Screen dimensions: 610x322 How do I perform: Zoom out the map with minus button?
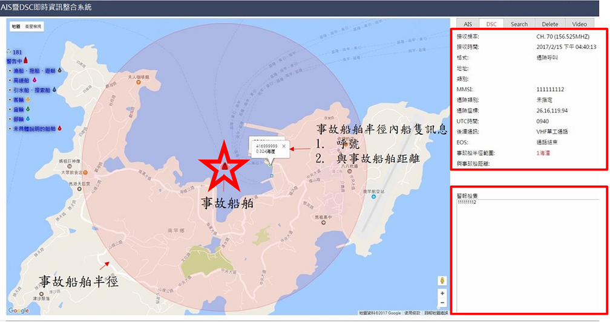coord(442,303)
